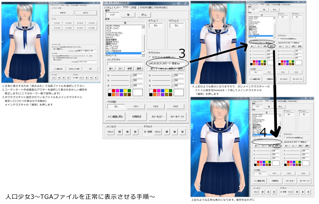
Task: Select ツヤ1 gloss in large center window
Action: [x=136, y=106]
